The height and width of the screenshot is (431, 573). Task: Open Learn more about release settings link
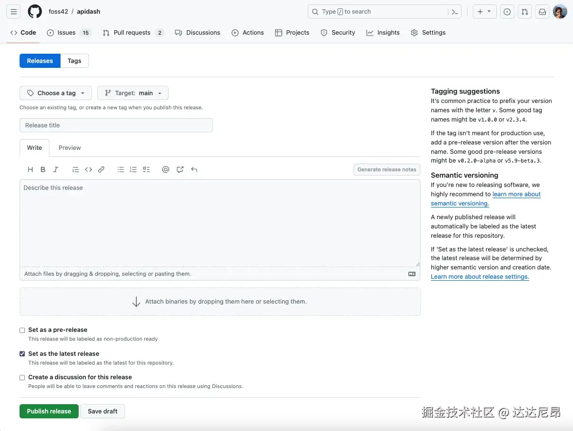(x=480, y=277)
